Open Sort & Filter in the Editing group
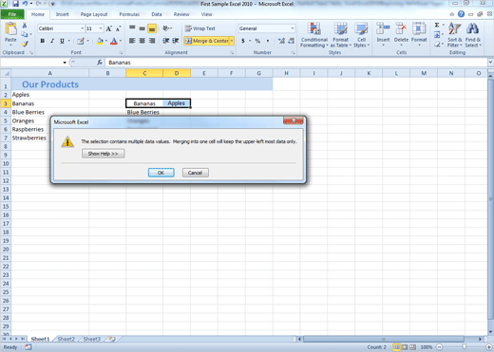Image resolution: width=494 pixels, height=352 pixels. coord(455,35)
